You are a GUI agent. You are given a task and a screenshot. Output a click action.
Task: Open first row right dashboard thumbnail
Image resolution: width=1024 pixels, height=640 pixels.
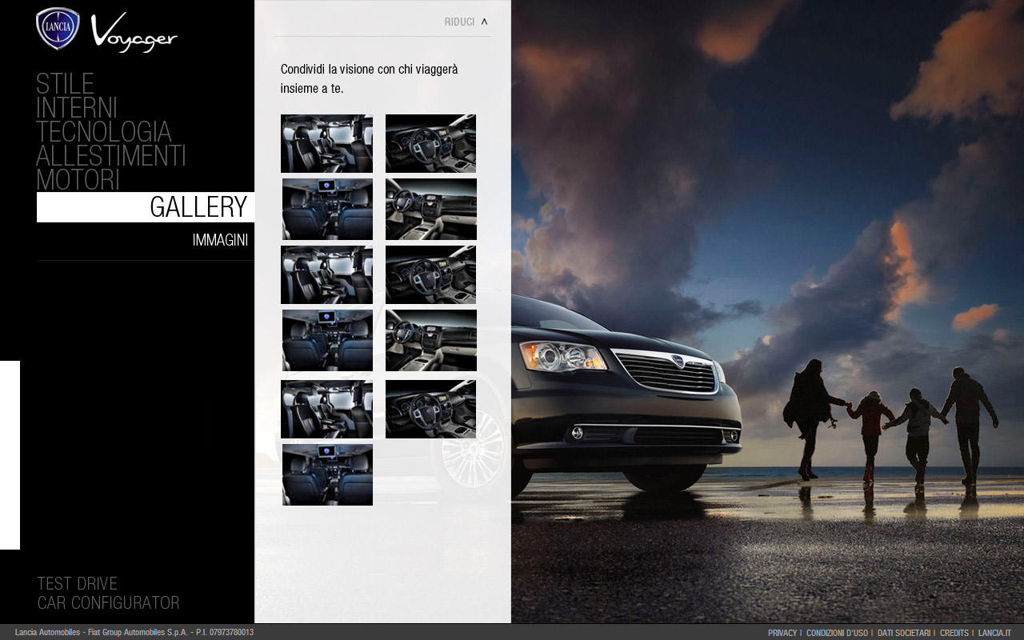click(x=430, y=143)
